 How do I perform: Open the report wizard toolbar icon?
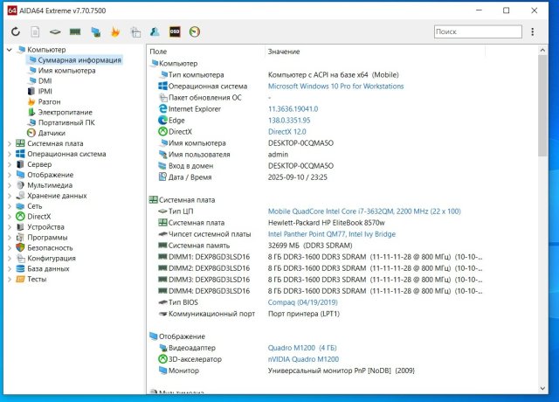(135, 32)
